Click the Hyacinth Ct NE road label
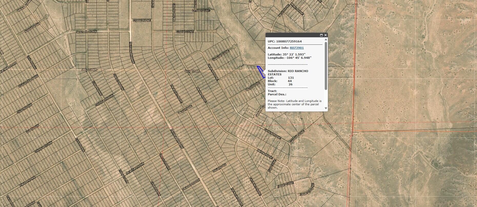This screenshot has width=477, height=207. pyautogui.click(x=220, y=55)
